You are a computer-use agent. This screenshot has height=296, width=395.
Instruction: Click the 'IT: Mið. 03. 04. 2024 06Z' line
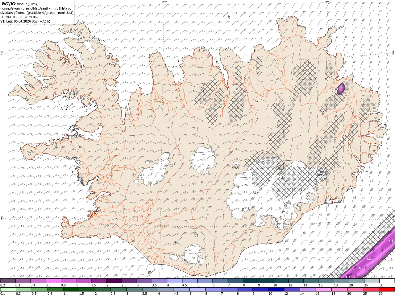pyautogui.click(x=20, y=17)
